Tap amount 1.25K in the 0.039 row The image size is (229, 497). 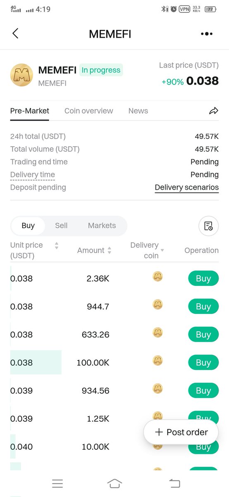(x=98, y=419)
